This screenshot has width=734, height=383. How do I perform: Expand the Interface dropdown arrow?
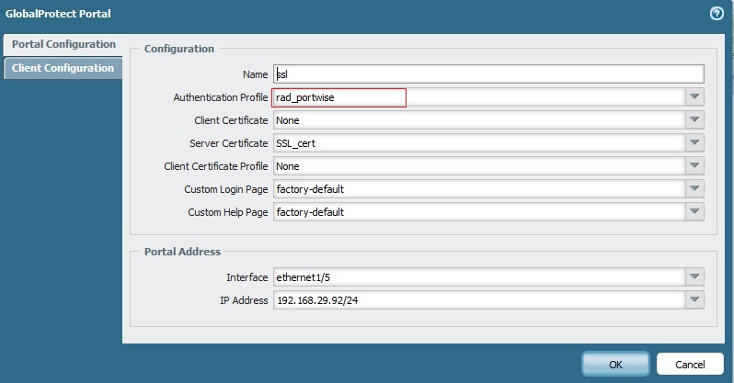click(695, 276)
